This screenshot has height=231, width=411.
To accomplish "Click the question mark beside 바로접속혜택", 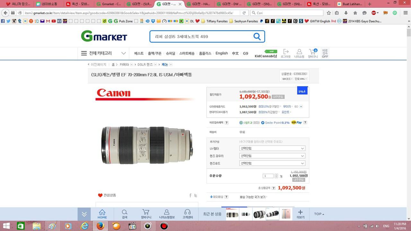I will click(x=227, y=123).
